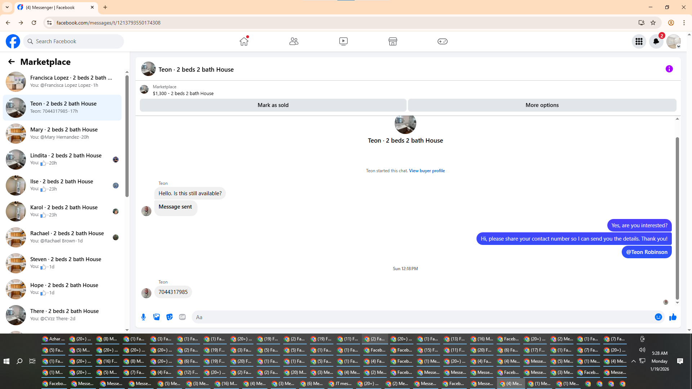Send a thumbs-up like
This screenshot has height=389, width=692.
pyautogui.click(x=673, y=317)
